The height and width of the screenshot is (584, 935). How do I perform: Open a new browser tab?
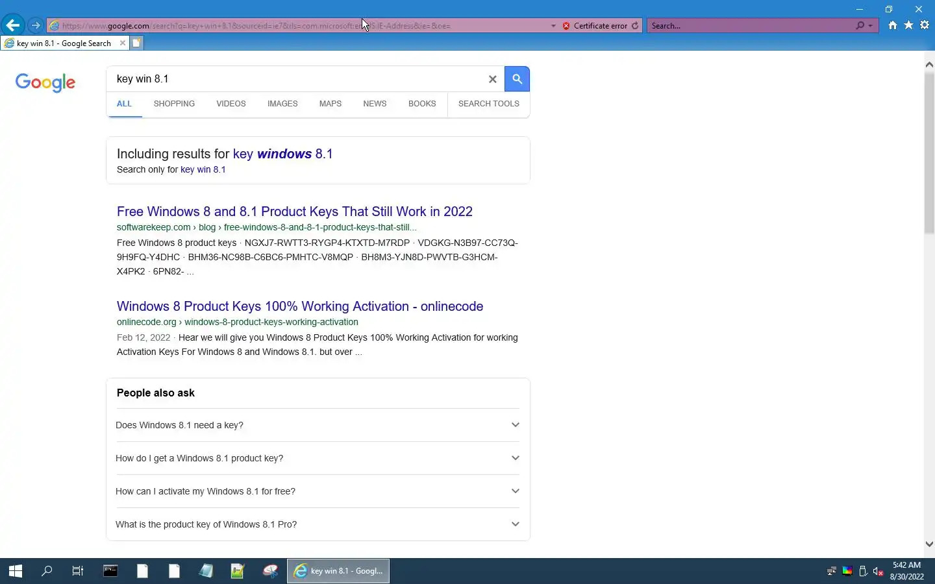pyautogui.click(x=137, y=43)
